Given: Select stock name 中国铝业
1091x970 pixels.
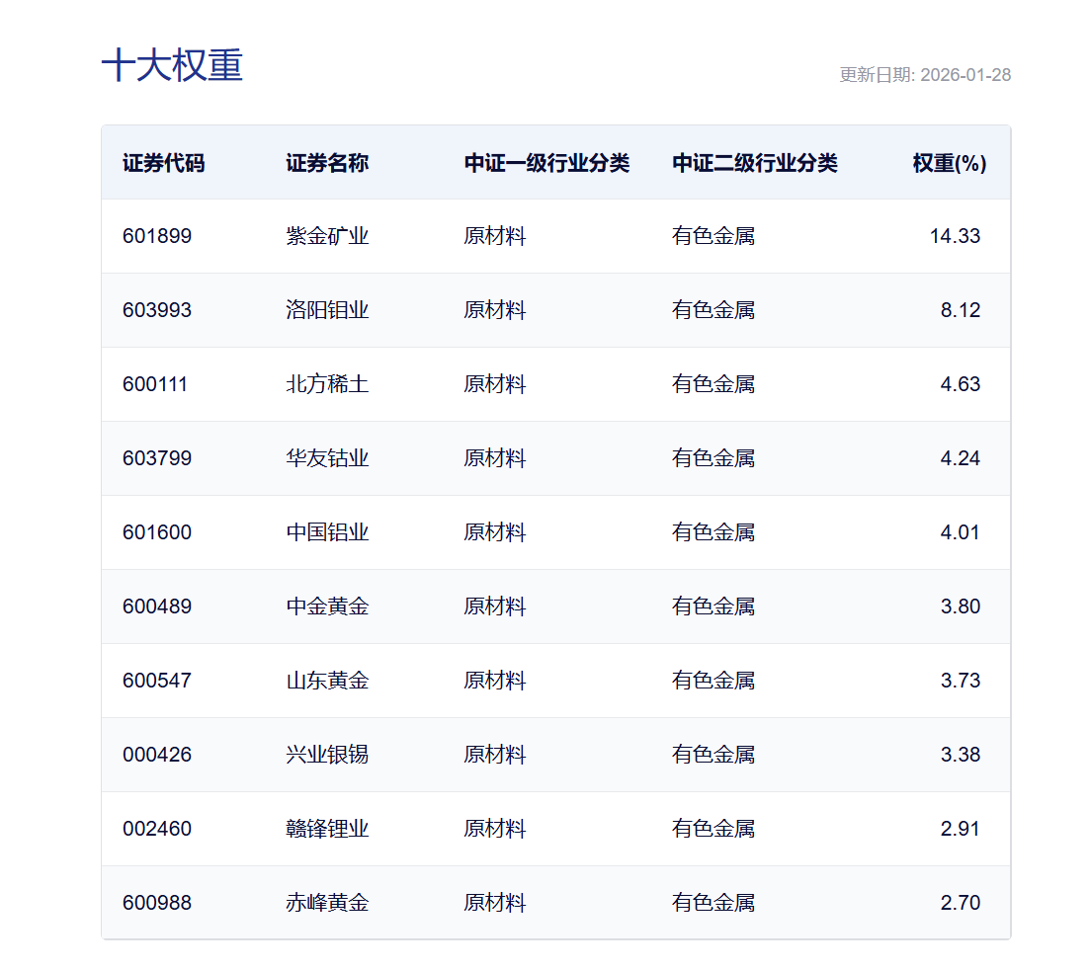Looking at the screenshot, I should [x=327, y=532].
